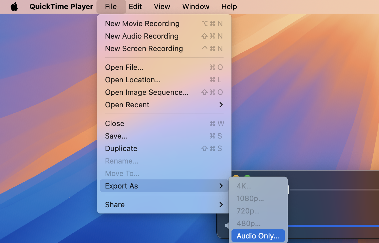Start a New Audio Recording

pyautogui.click(x=142, y=36)
